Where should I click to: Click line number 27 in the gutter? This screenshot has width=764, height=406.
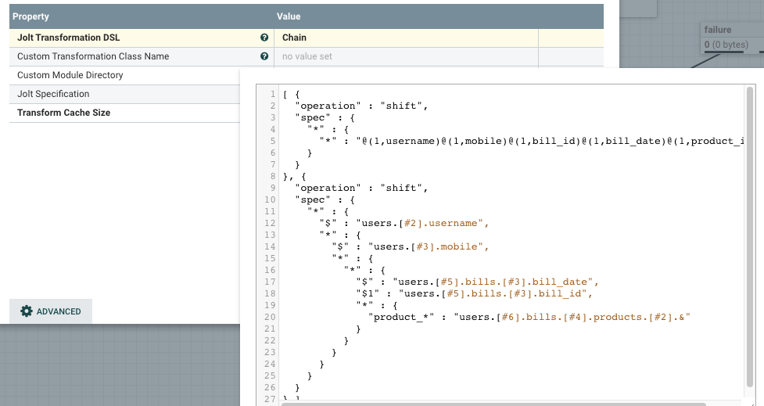tap(270, 399)
